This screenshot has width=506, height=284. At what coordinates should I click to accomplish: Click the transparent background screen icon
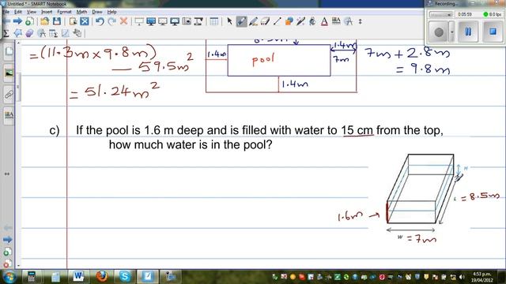(x=163, y=21)
